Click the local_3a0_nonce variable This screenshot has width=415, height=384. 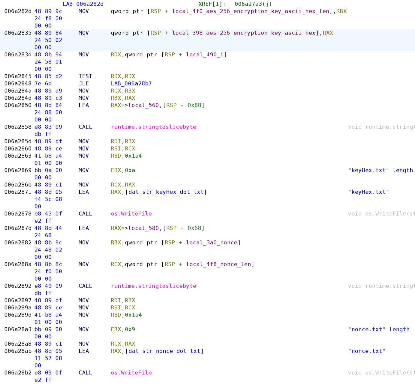pos(212,243)
